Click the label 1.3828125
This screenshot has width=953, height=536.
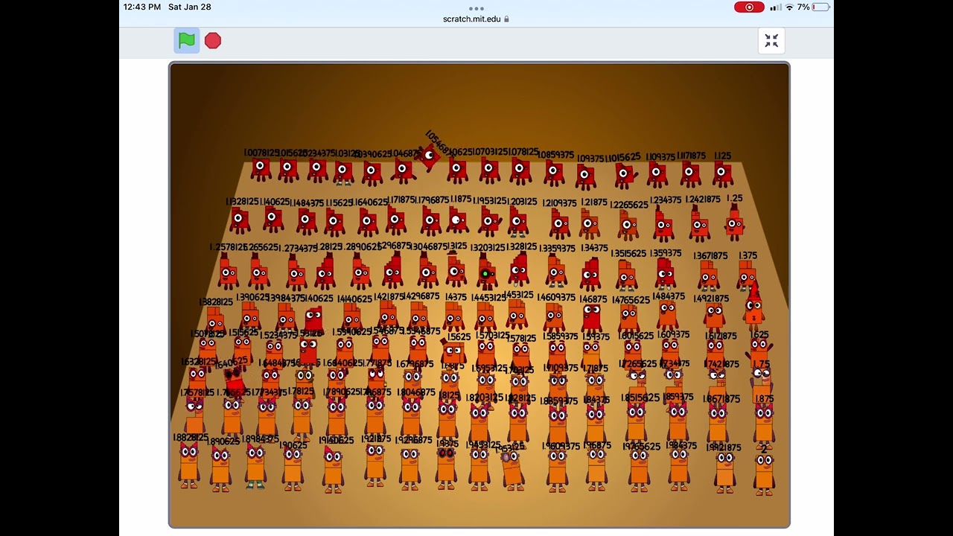coord(216,302)
